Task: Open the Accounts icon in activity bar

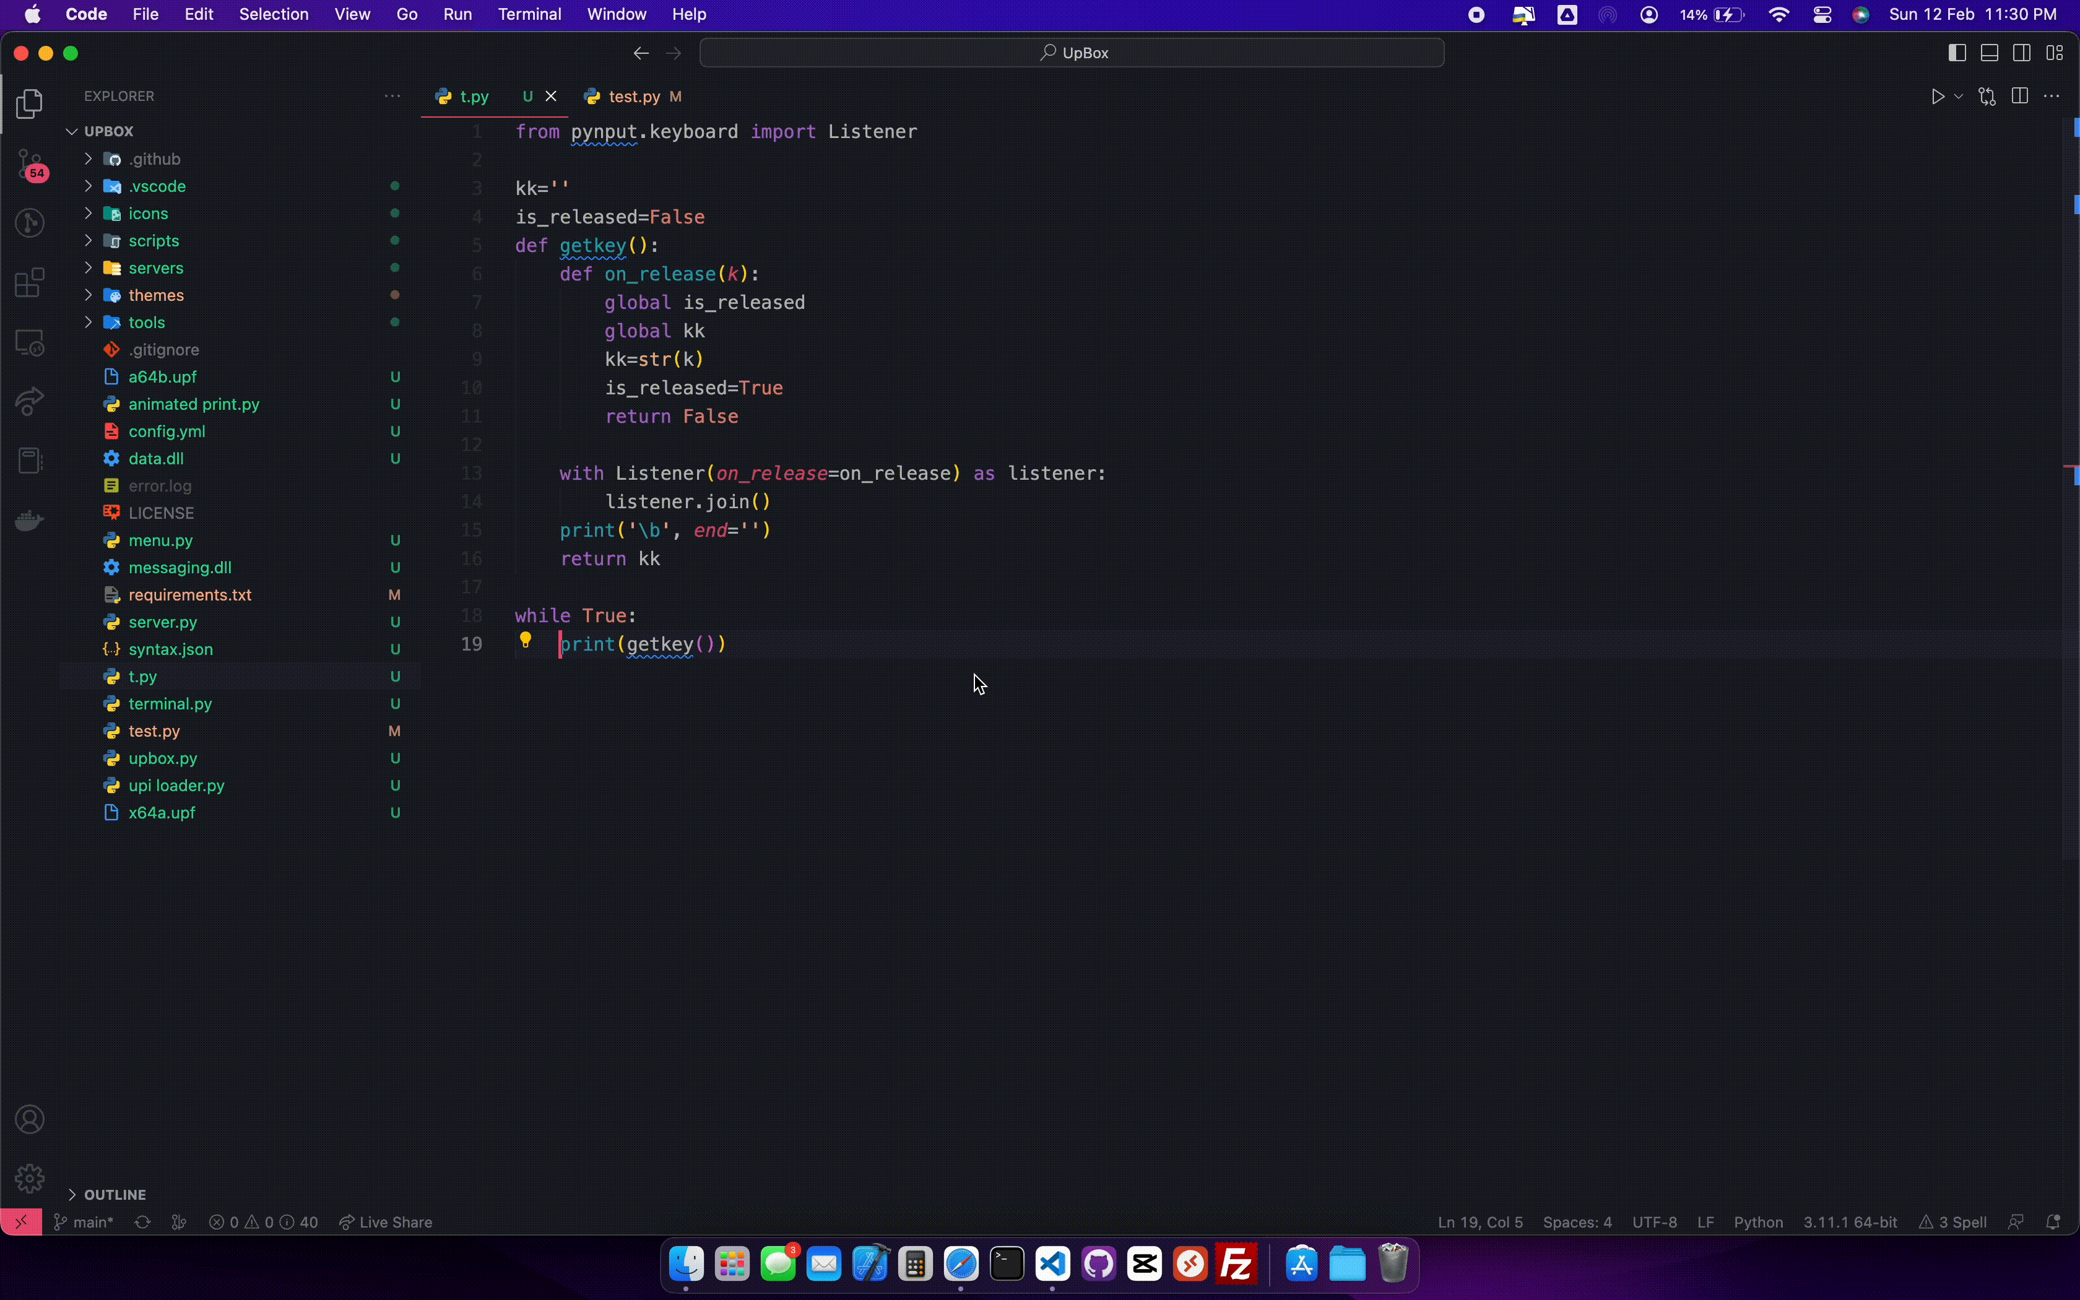Action: pos(30,1119)
